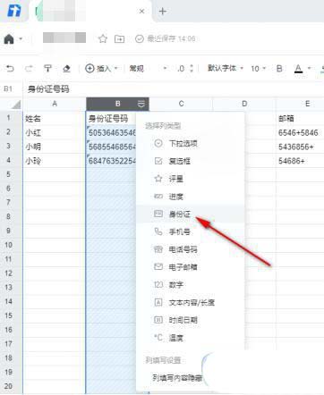Activate the format painter tool

tap(47, 69)
